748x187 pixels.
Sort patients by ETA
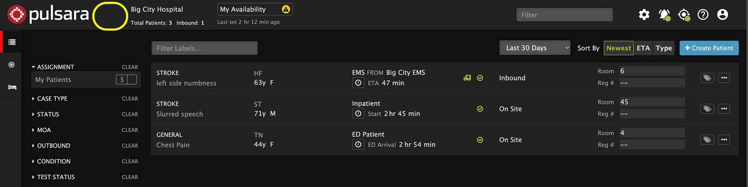(x=643, y=48)
